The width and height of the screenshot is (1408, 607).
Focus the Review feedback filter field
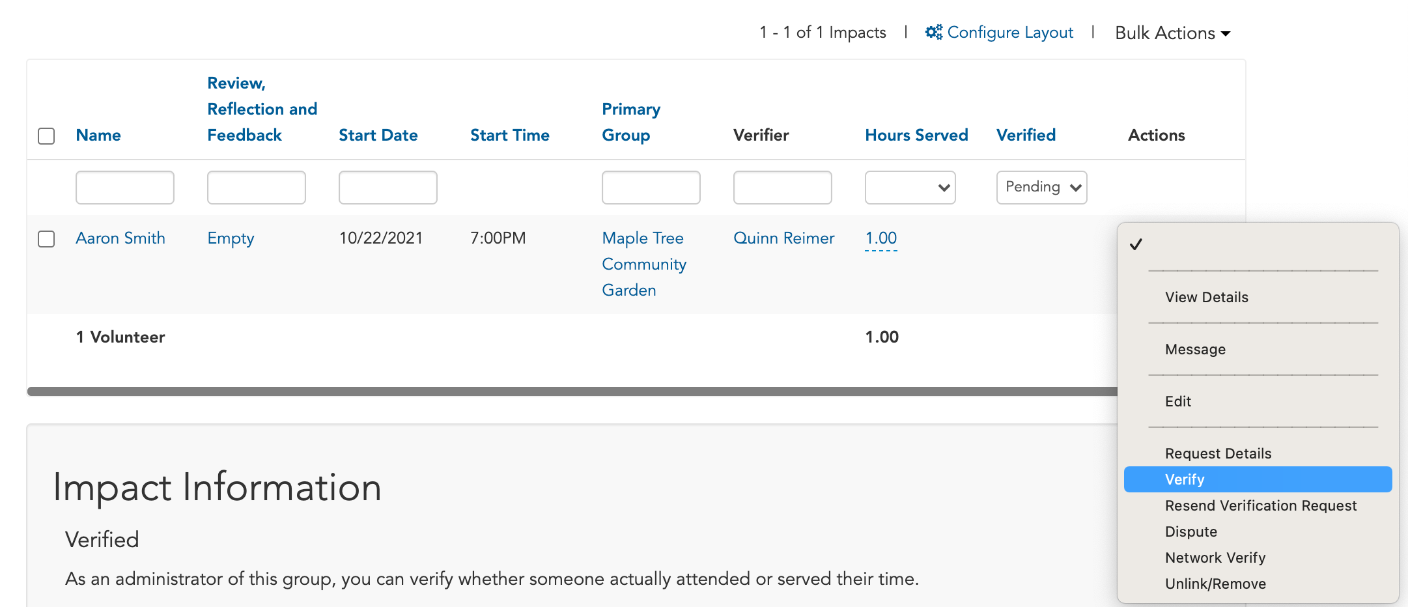click(257, 188)
